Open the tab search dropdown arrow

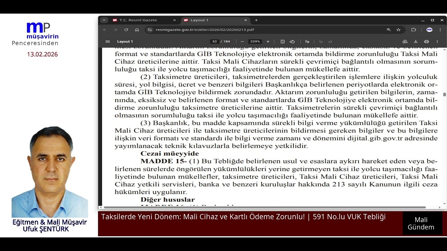[x=104, y=20]
